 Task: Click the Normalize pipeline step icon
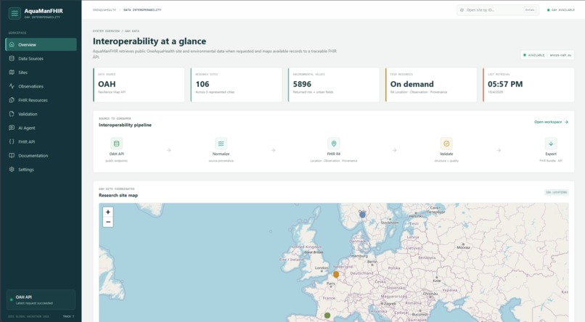[x=221, y=144]
